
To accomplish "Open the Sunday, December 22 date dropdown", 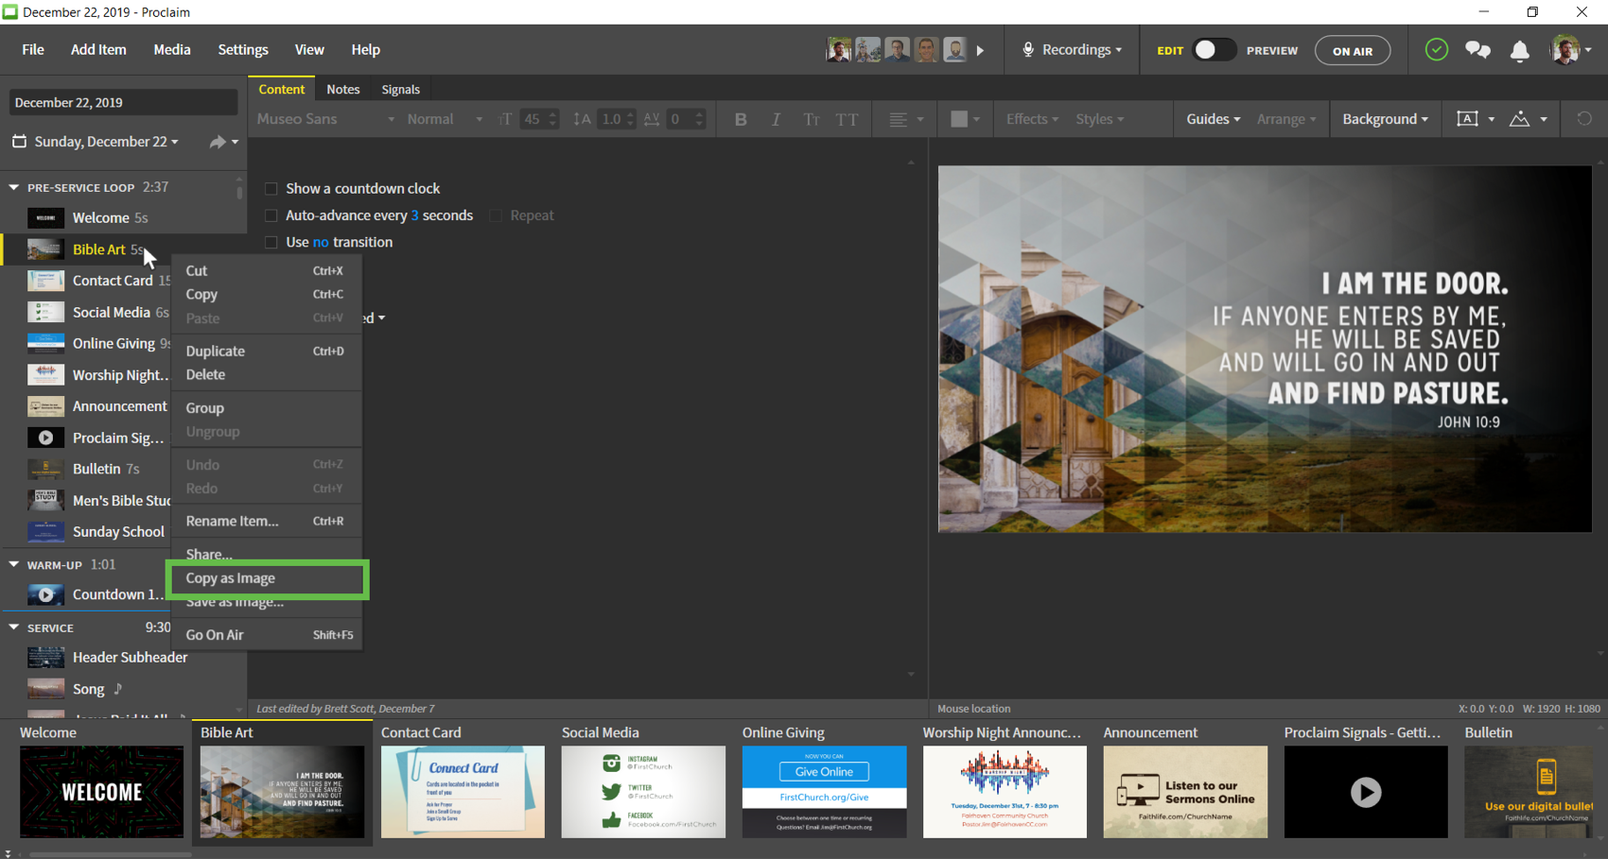I will 106,142.
